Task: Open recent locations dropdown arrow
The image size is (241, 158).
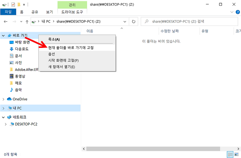Action: (21, 22)
